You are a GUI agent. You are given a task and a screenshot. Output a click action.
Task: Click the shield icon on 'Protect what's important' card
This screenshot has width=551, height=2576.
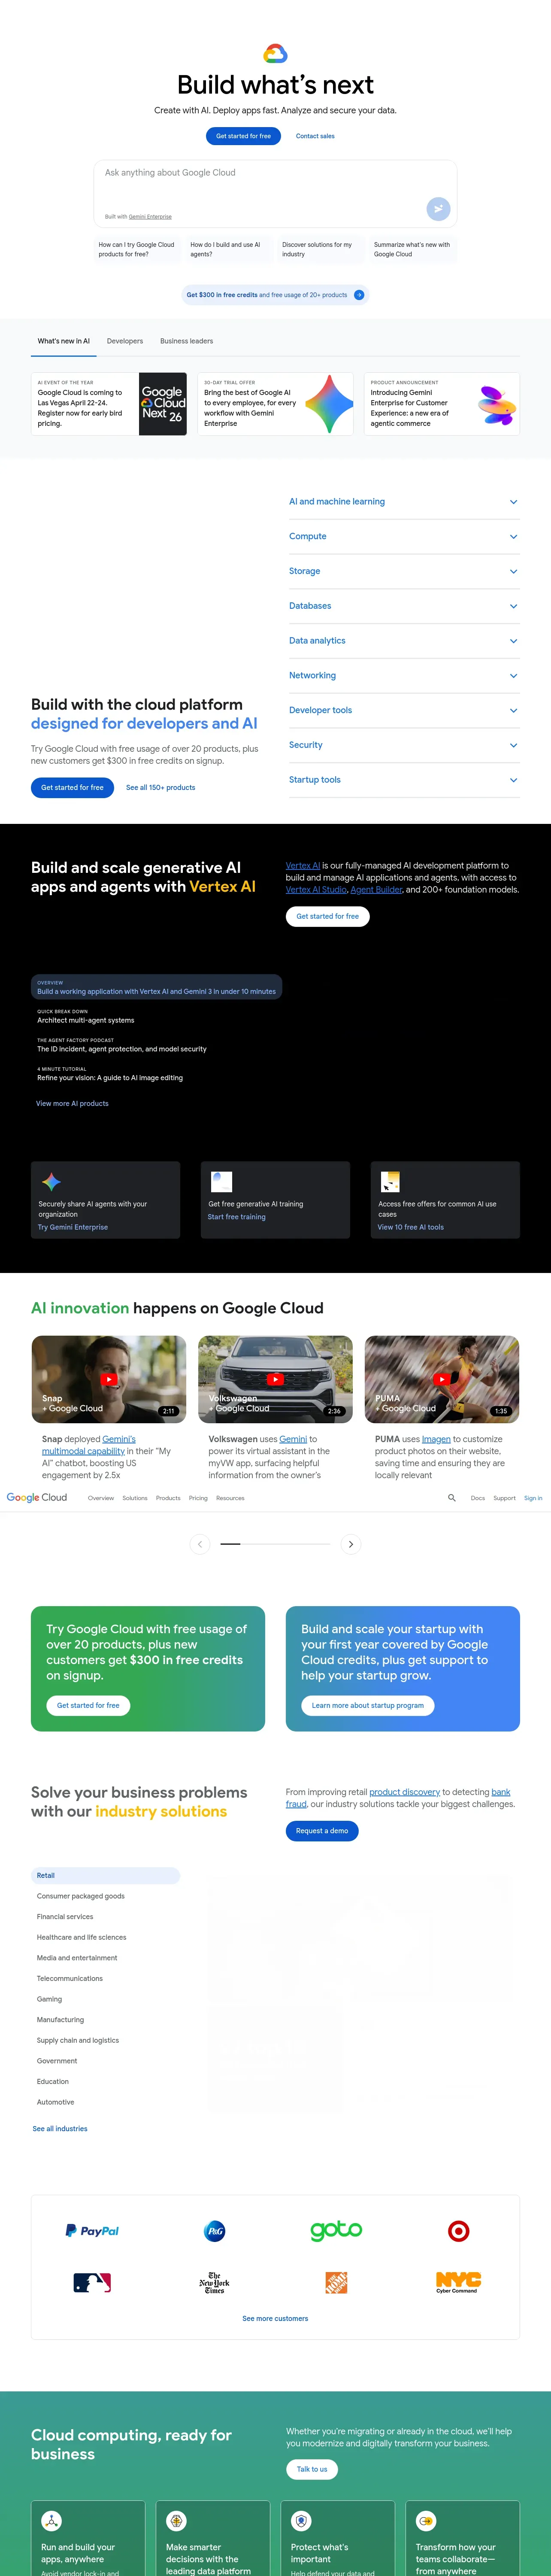301,2521
